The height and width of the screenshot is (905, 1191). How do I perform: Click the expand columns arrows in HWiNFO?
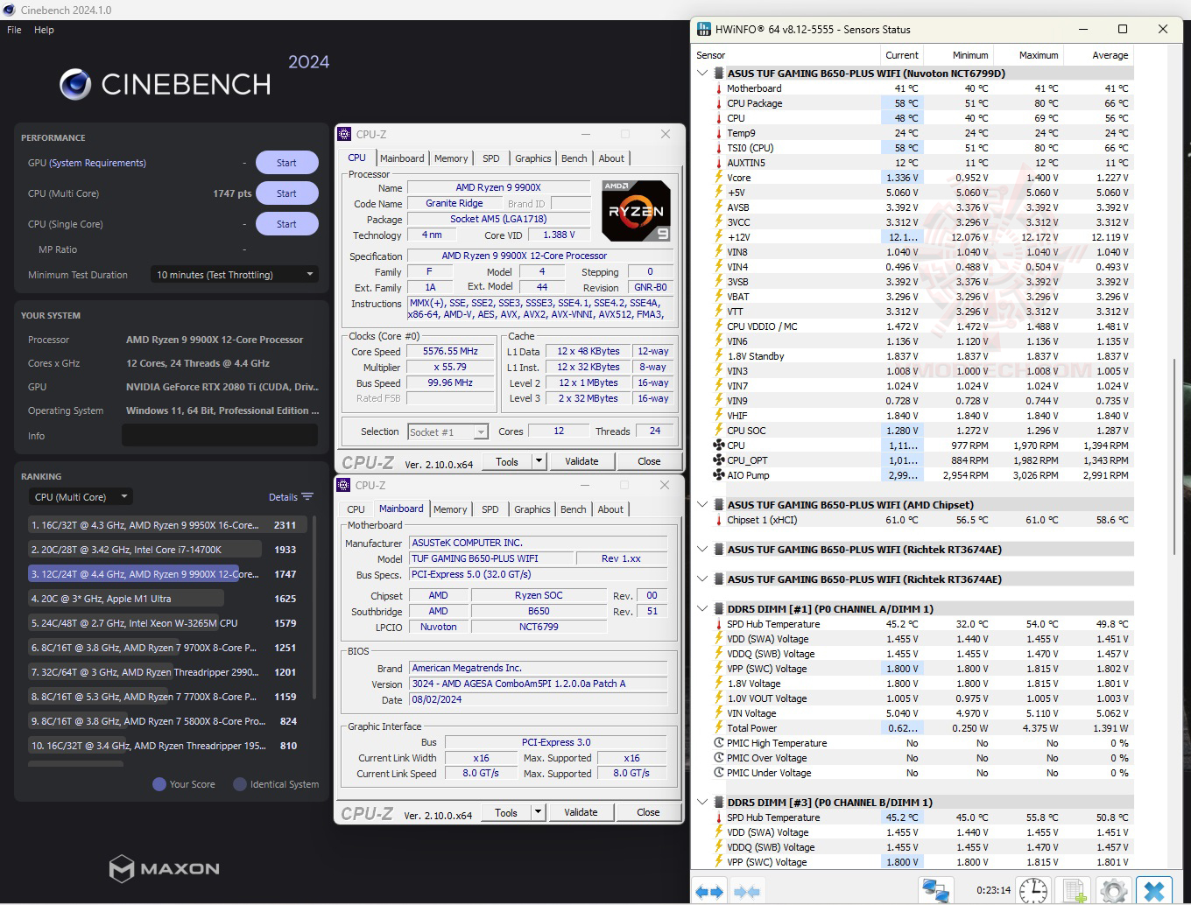coord(709,891)
